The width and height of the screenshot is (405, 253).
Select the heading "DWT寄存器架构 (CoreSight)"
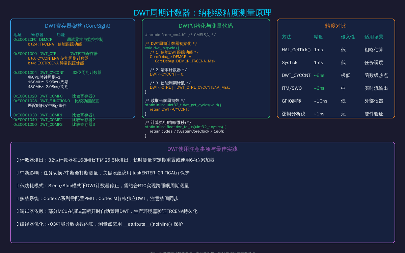coord(78,26)
